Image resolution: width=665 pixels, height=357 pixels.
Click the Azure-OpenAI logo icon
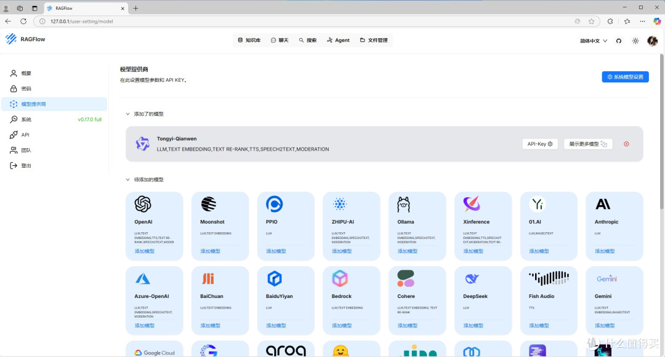coord(142,279)
